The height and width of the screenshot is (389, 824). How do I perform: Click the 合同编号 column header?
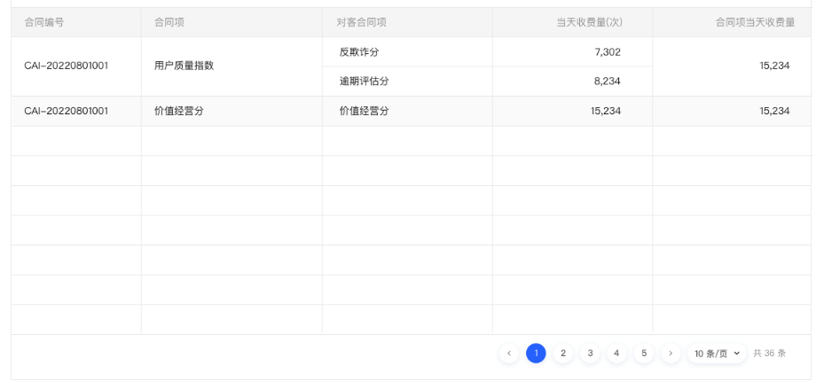pyautogui.click(x=43, y=22)
